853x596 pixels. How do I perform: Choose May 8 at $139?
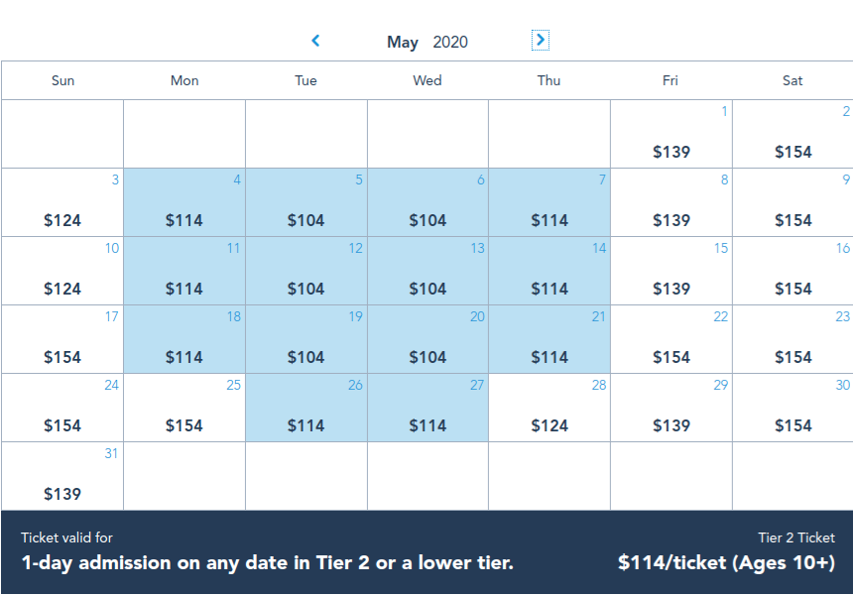pyautogui.click(x=671, y=202)
